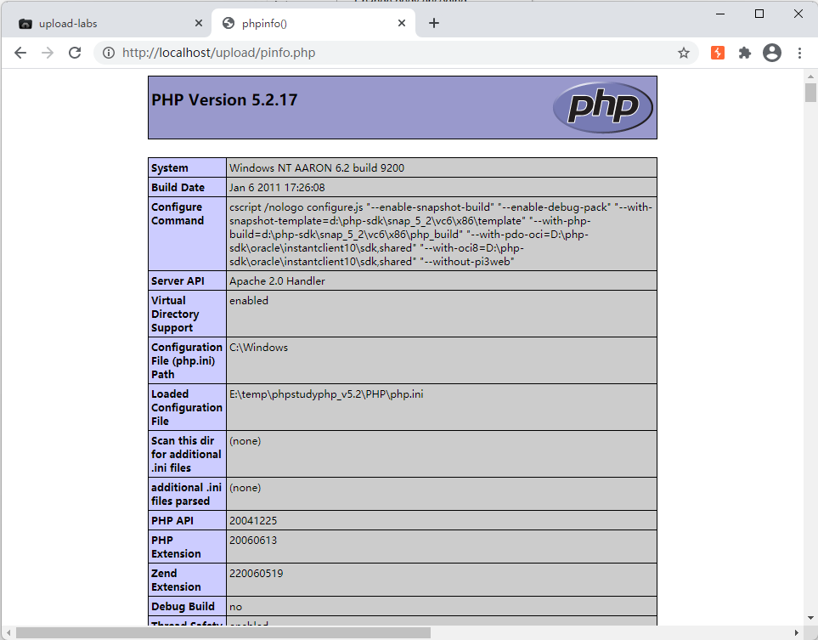Maximize the Chrome browser window
This screenshot has width=818, height=640.
pyautogui.click(x=759, y=14)
